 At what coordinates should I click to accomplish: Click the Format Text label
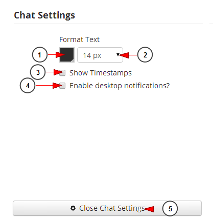tap(79, 39)
